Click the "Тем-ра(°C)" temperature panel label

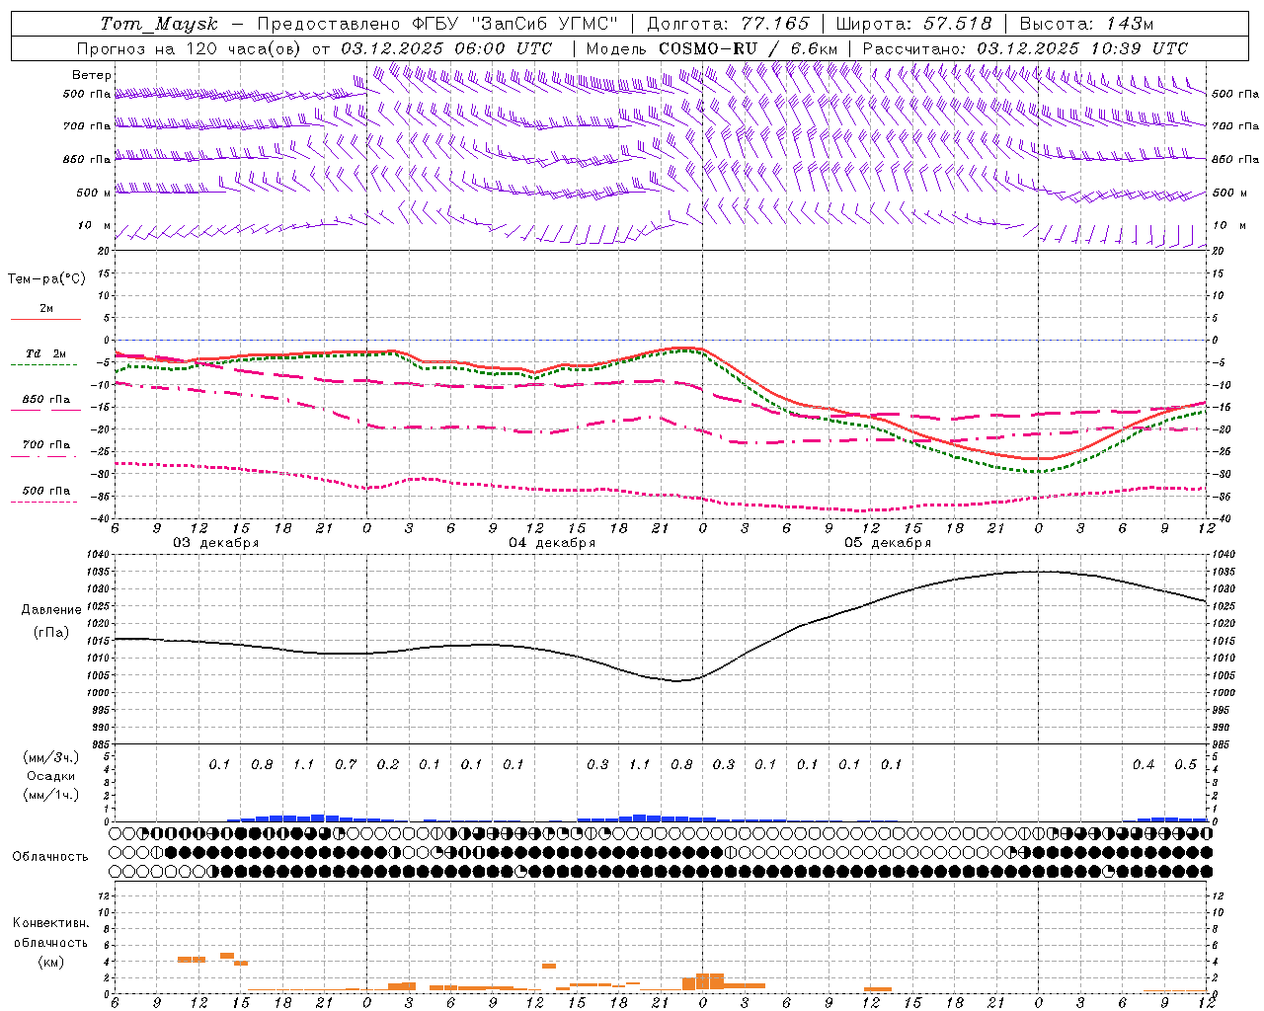coord(46,279)
